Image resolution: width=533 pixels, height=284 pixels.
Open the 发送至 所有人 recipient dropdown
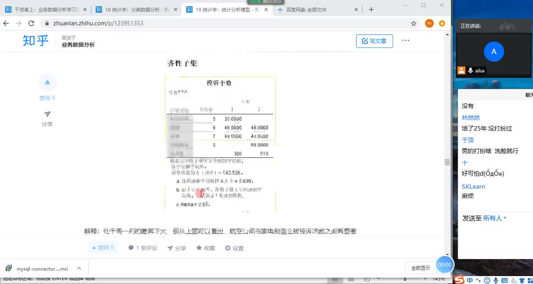click(495, 218)
